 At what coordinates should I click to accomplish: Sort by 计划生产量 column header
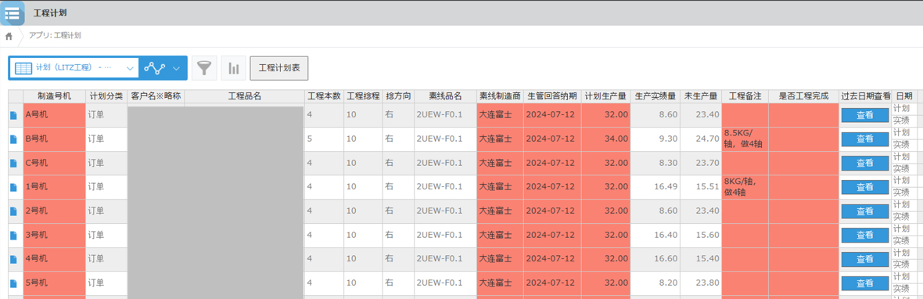click(605, 96)
